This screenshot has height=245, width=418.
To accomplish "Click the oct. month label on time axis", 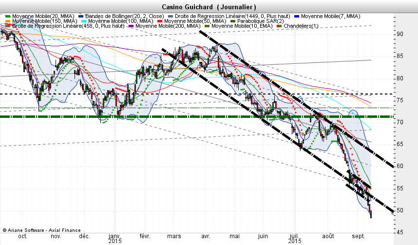I will pyautogui.click(x=22, y=236).
